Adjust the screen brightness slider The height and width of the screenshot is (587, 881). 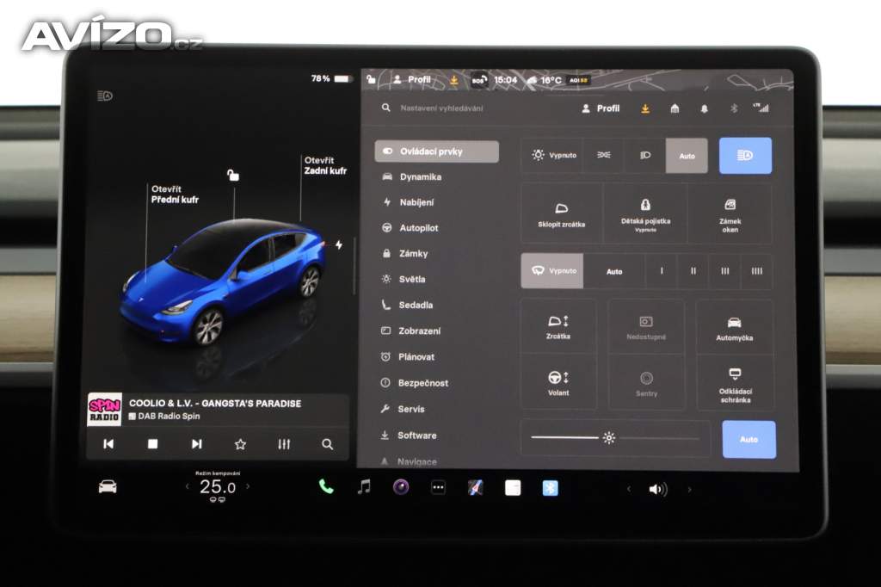tap(609, 438)
